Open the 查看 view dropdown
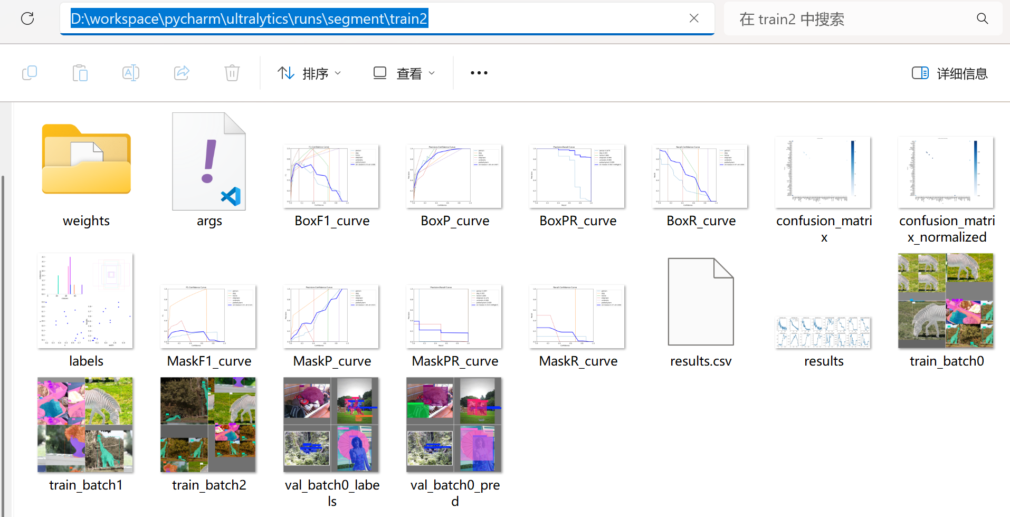 [x=404, y=73]
